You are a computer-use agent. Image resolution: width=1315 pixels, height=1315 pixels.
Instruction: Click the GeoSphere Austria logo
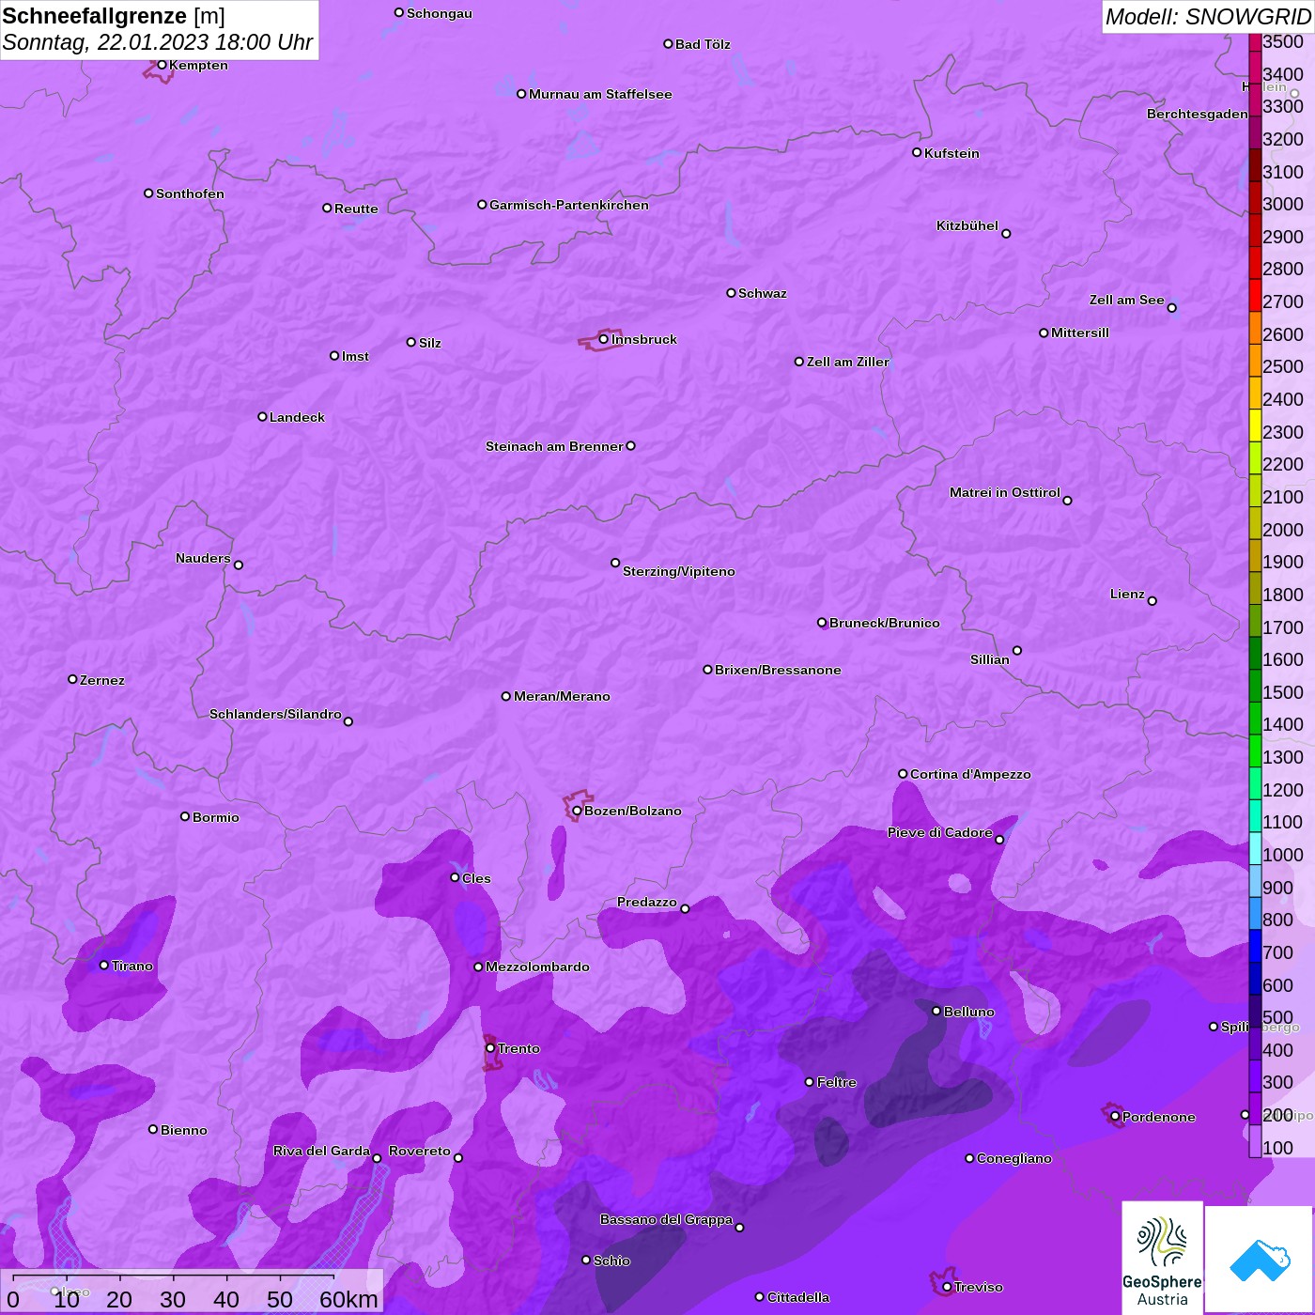click(x=1162, y=1258)
